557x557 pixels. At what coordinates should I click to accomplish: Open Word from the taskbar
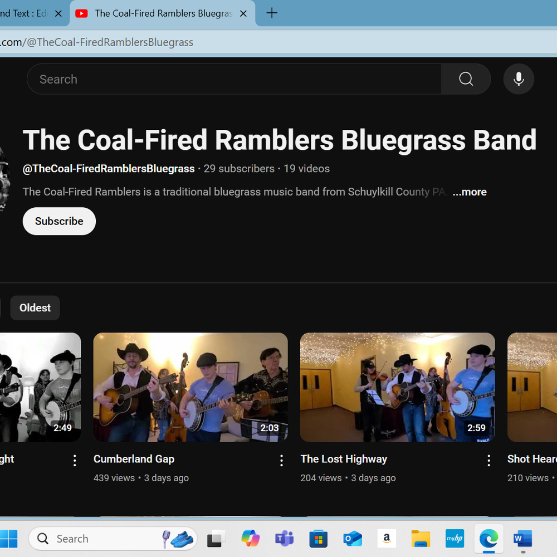(522, 539)
